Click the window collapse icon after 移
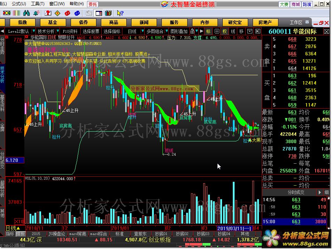This screenshot has width=332, height=249. pyautogui.click(x=250, y=31)
